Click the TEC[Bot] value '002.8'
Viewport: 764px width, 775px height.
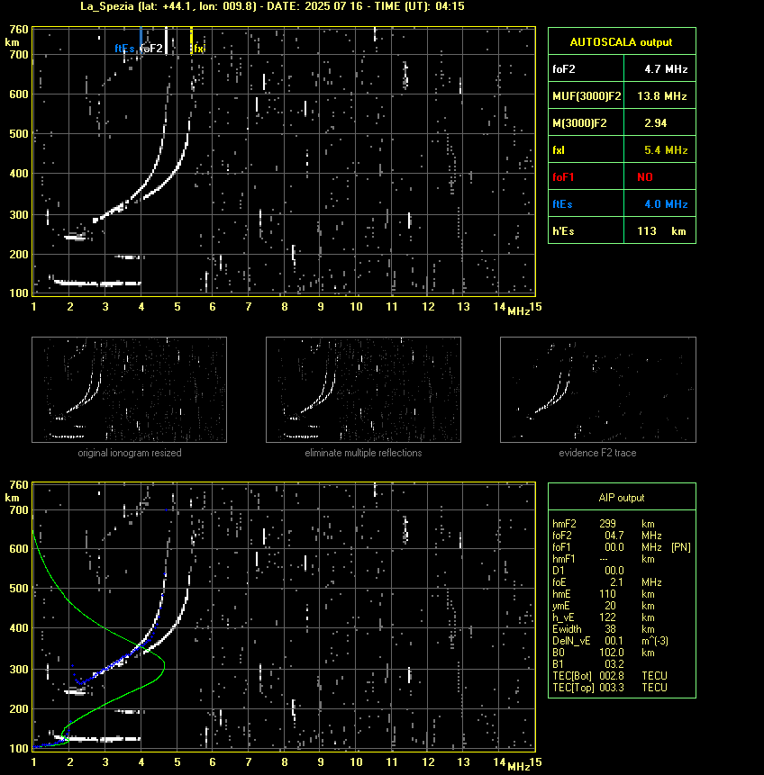[x=612, y=676]
